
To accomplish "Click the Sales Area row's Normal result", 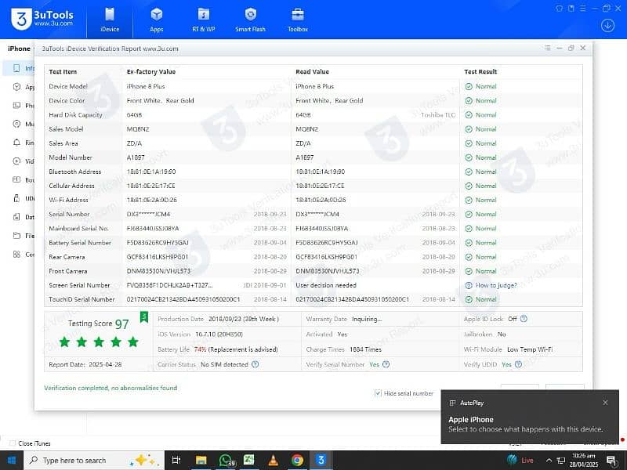I will pos(480,143).
